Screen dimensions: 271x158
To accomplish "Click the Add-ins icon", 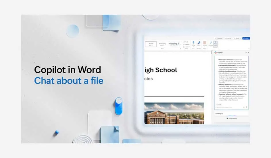I will [x=205, y=43].
